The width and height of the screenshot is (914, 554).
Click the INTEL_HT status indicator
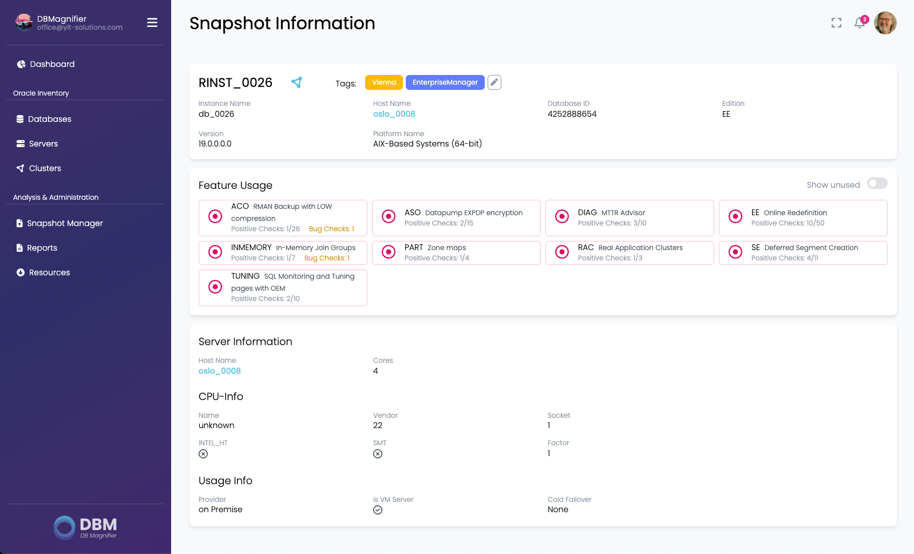(x=203, y=454)
